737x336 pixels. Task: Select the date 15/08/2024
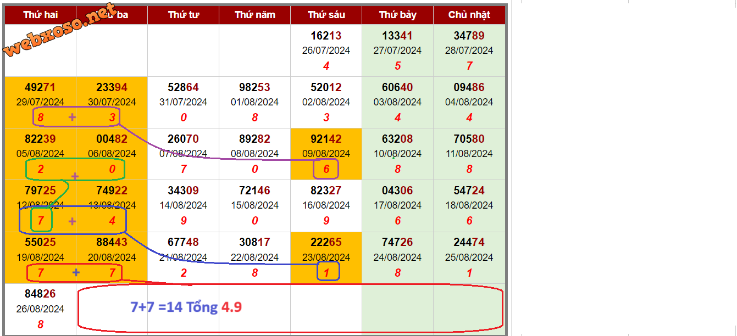254,205
